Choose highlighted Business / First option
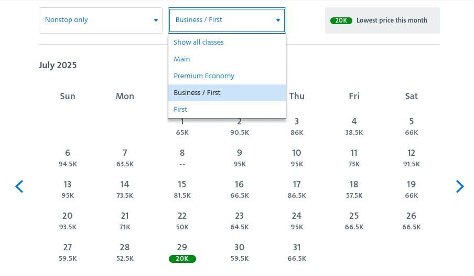 point(197,93)
